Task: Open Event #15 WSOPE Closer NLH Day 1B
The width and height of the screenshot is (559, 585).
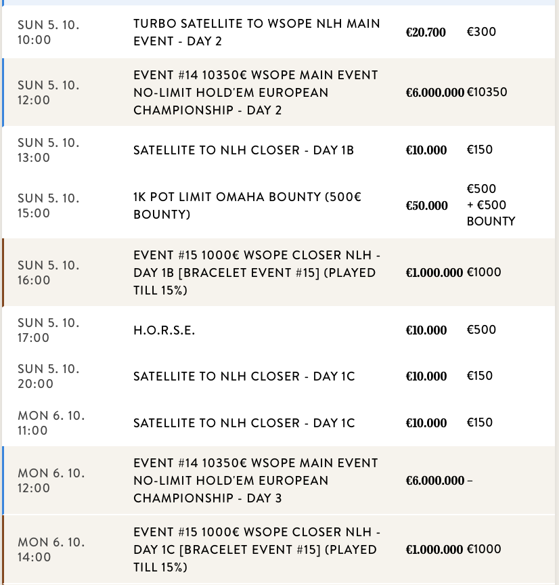Action: [x=256, y=272]
